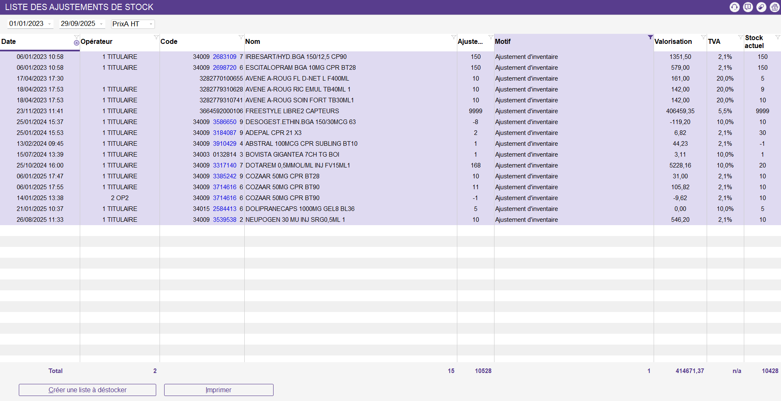781x401 pixels.
Task: Select row AVENE A-ROUG SOIN FORT TB30ML1
Action: pos(390,100)
